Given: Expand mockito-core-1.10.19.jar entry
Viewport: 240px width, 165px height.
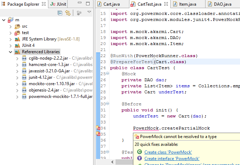Looking at the screenshot, I should (17, 84).
